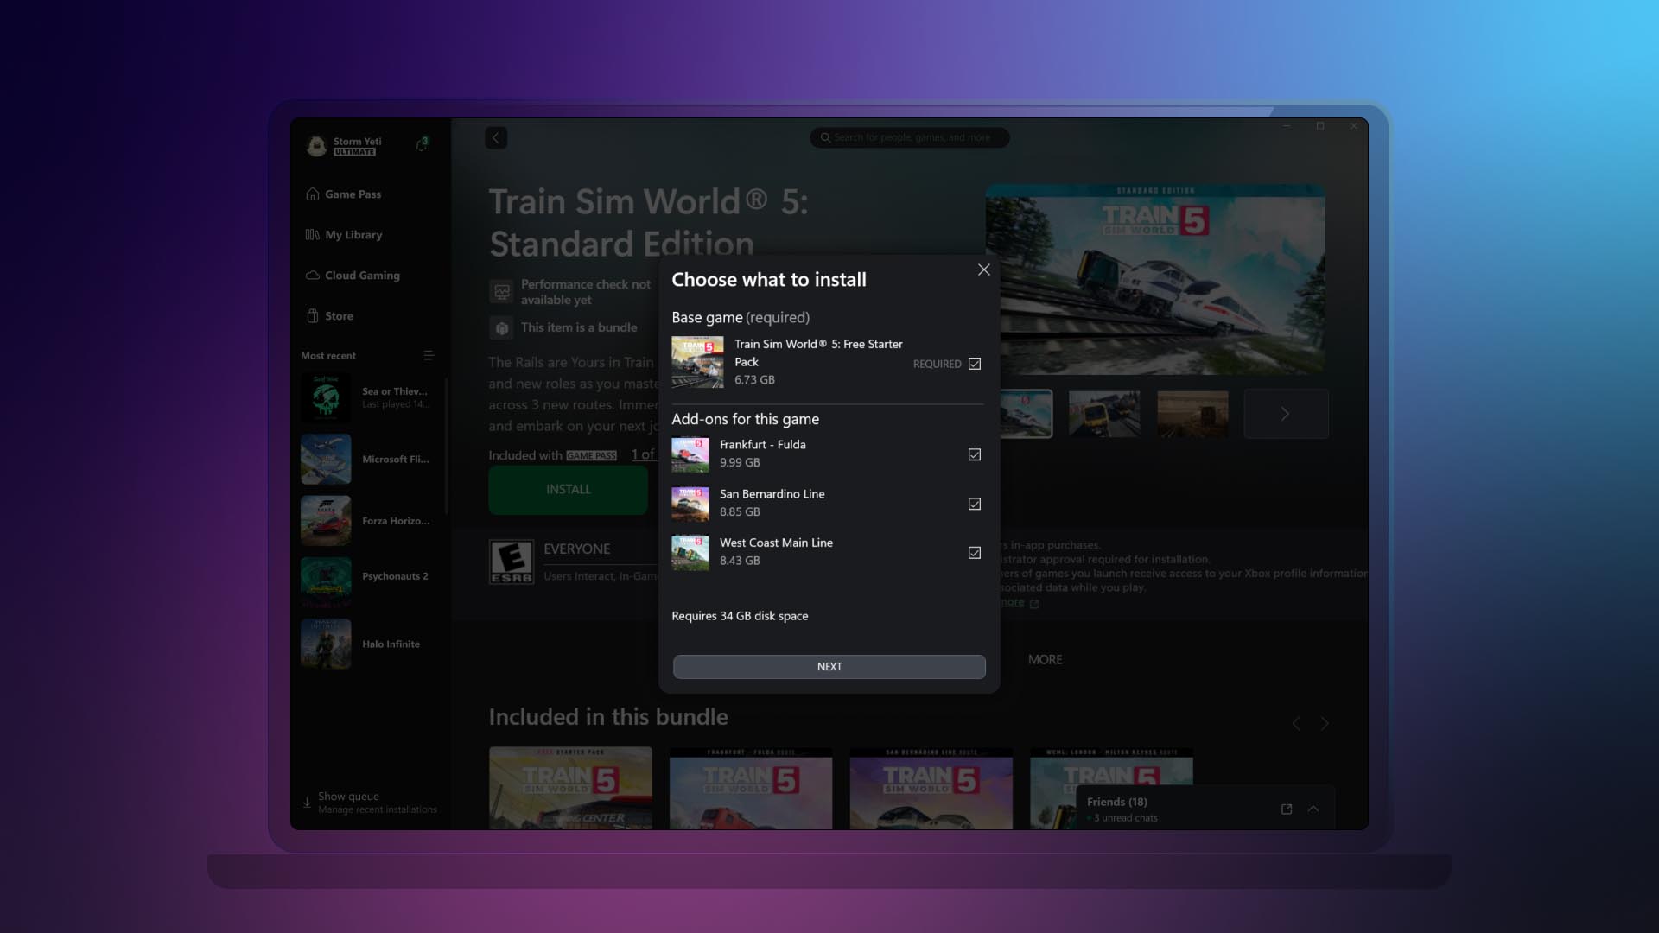Disable West Coast Main Line add-on
The width and height of the screenshot is (1659, 933).
[974, 553]
